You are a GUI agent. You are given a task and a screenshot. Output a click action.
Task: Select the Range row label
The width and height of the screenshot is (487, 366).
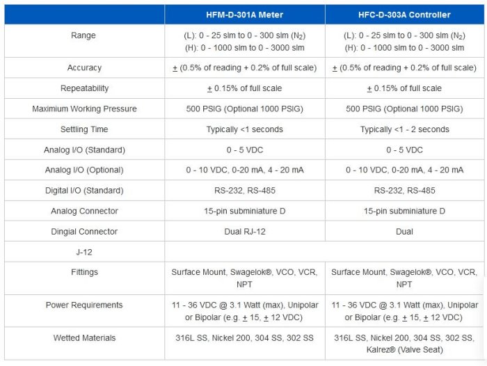pyautogui.click(x=83, y=35)
